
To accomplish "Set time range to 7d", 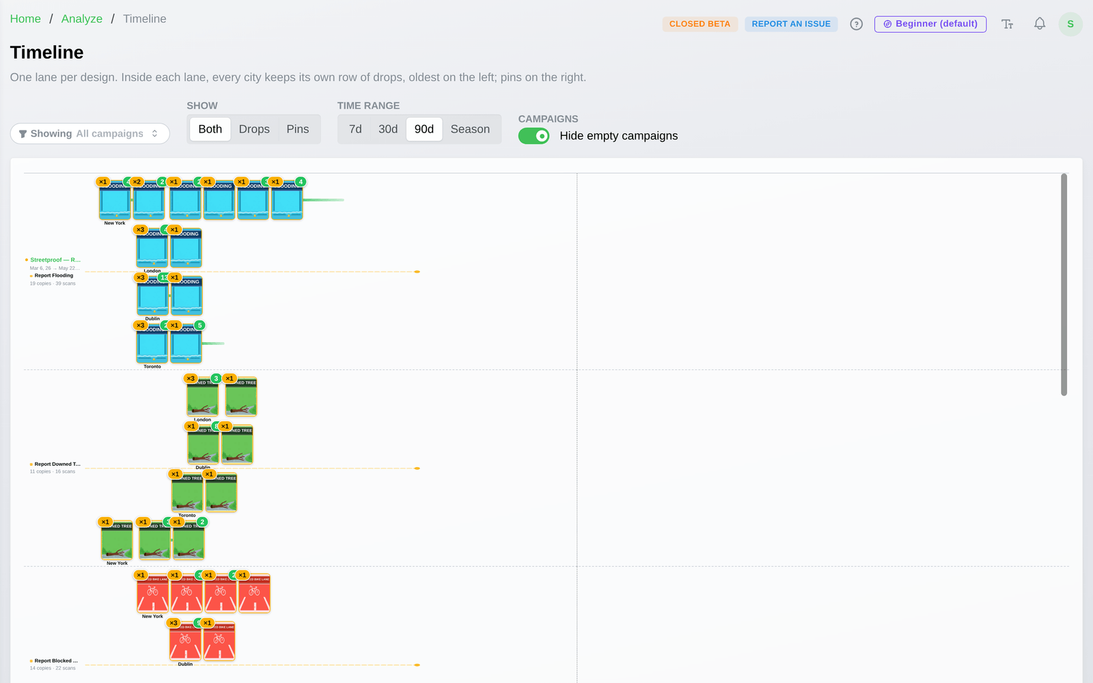I will coord(355,129).
